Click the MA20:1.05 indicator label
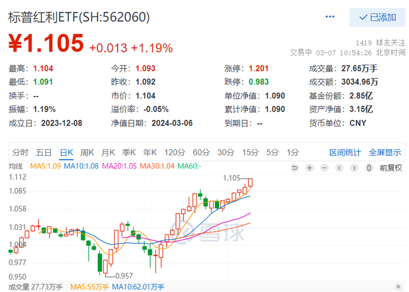The height and width of the screenshot is (292, 409). pos(119,166)
